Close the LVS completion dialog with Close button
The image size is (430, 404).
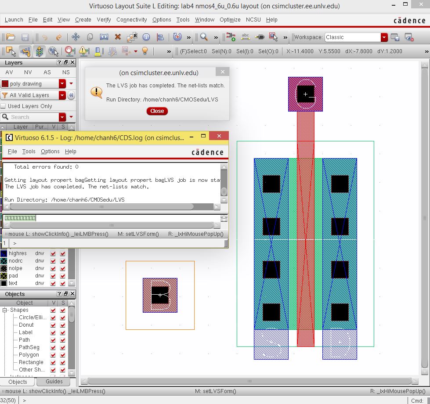[157, 111]
